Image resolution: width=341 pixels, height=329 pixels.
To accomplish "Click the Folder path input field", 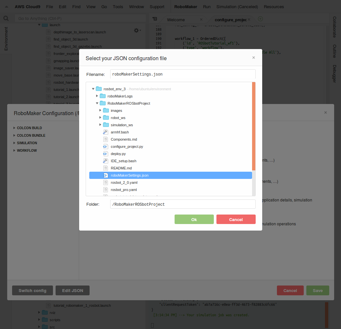I will tap(183, 204).
